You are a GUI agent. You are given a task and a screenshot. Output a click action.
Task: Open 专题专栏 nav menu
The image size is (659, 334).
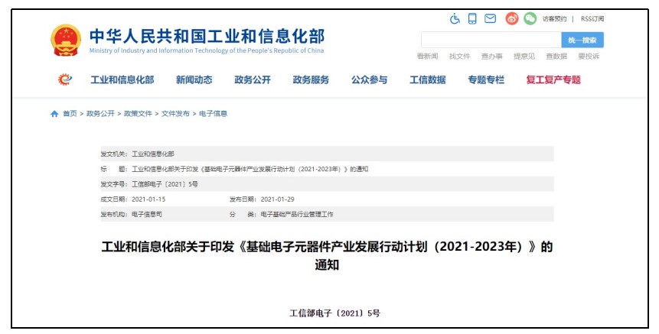[x=486, y=79]
